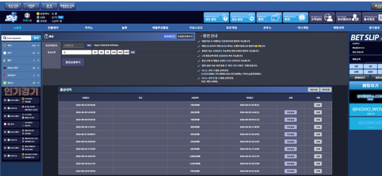Delete the 2026-08-22 01:09:04 withdrawal row

point(317,171)
